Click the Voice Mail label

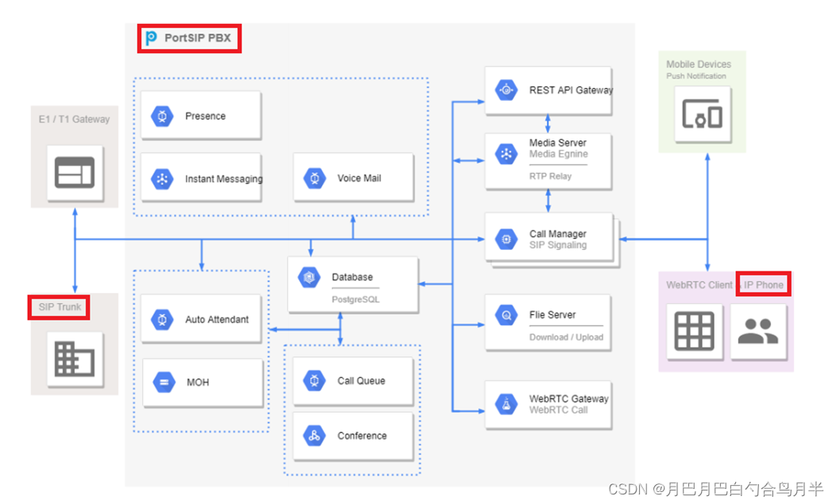[x=360, y=179]
